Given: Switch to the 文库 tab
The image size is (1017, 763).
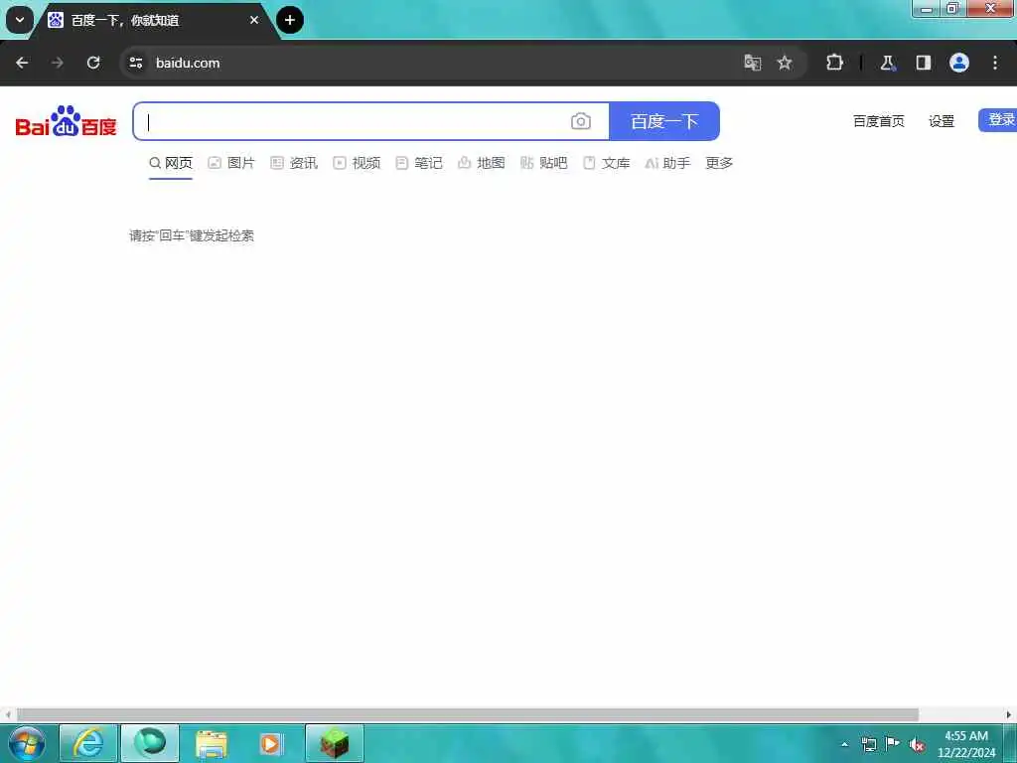Looking at the screenshot, I should (x=607, y=163).
